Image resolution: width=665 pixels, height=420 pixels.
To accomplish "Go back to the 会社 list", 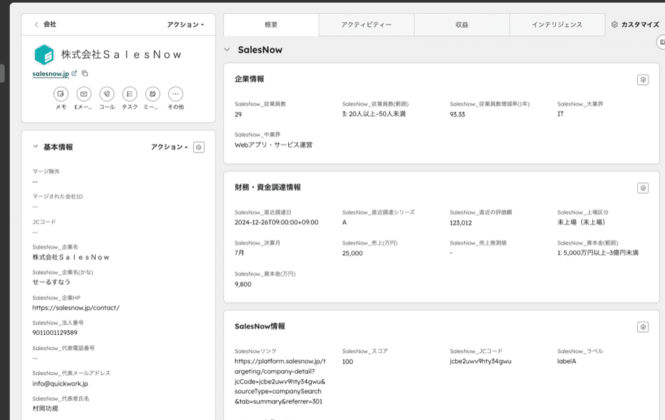I will click(37, 25).
